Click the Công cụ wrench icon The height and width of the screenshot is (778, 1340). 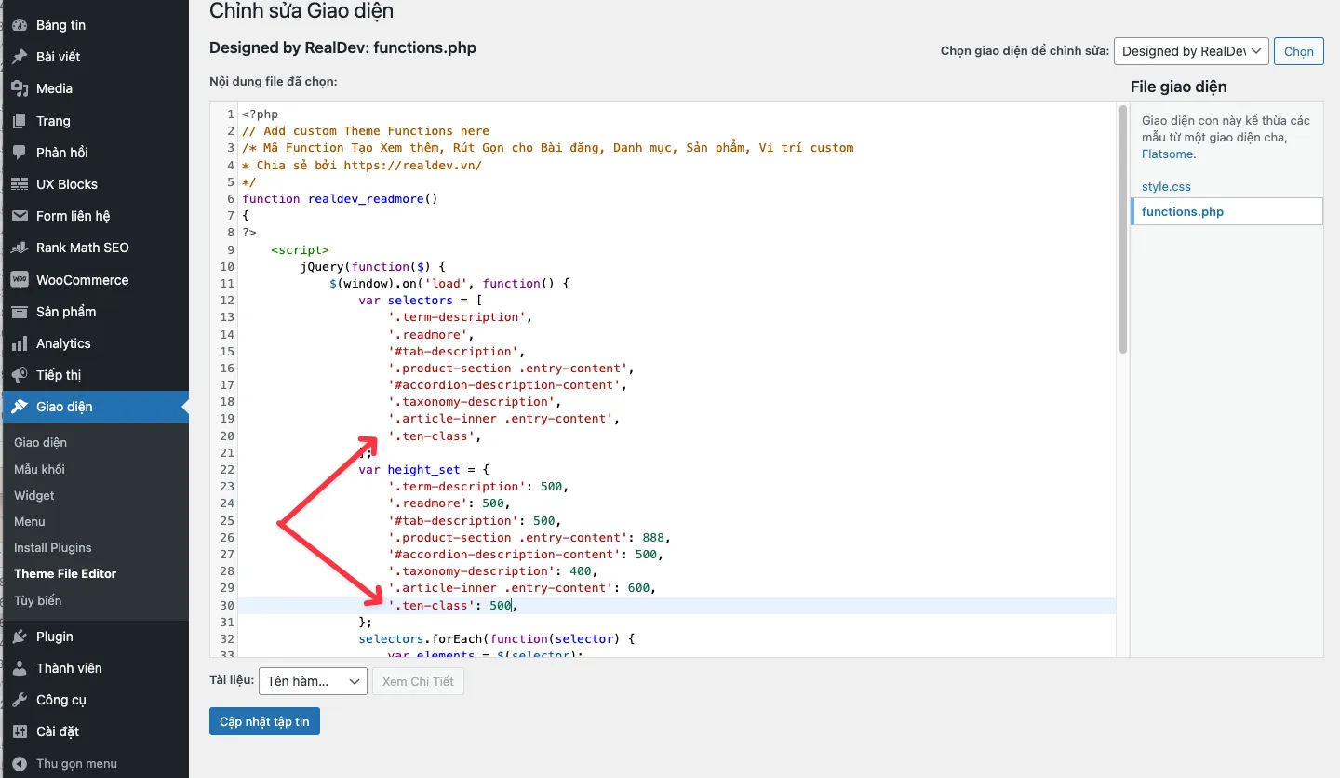tap(20, 700)
